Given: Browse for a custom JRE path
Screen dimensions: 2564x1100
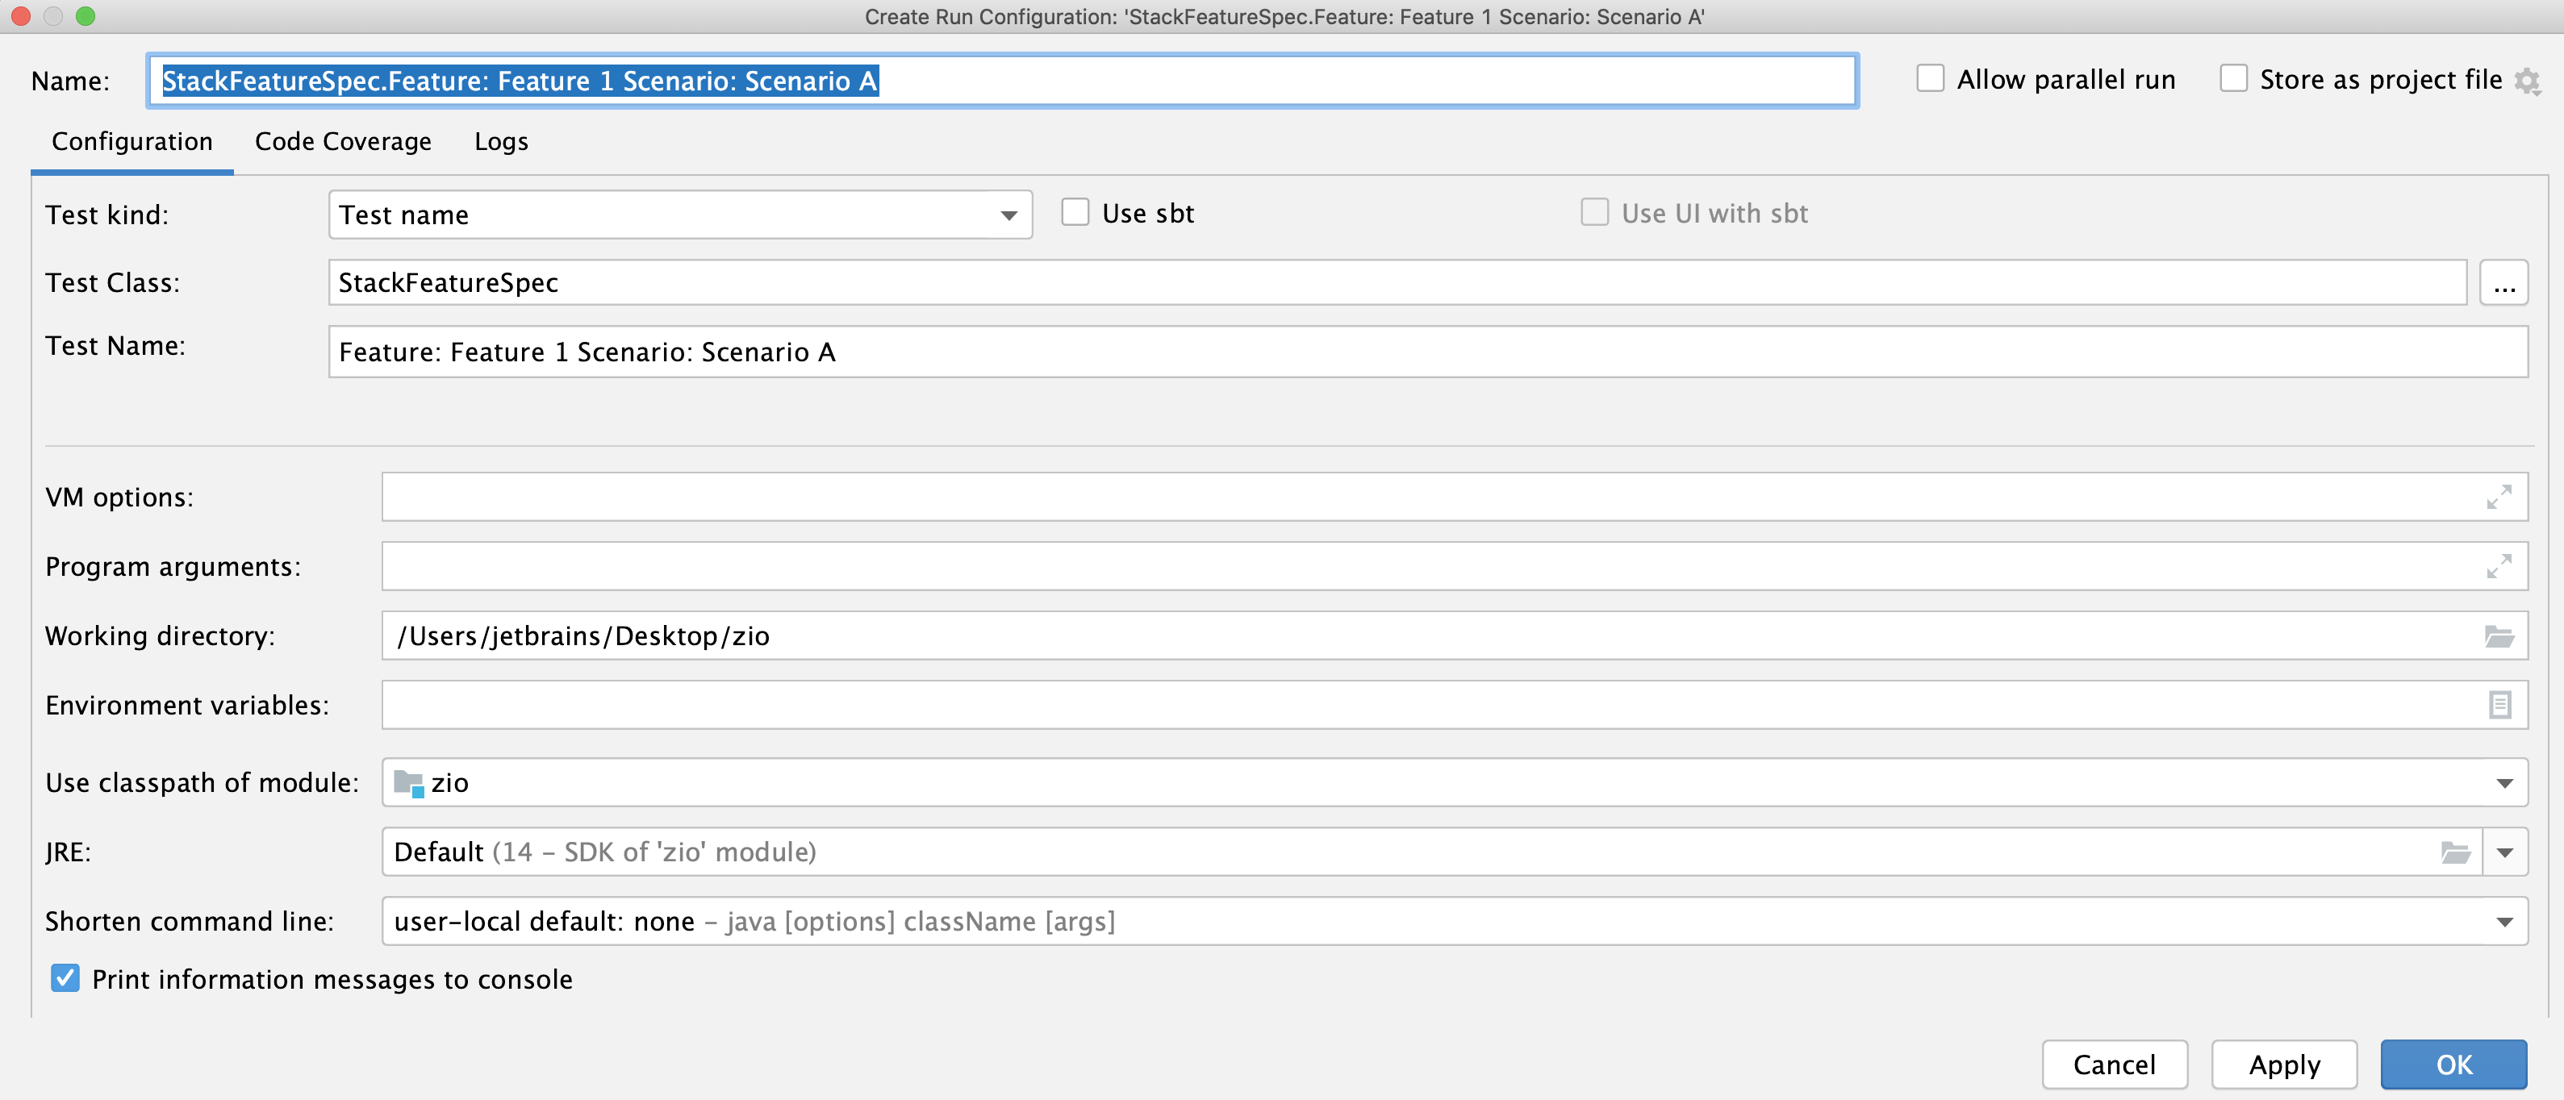Looking at the screenshot, I should [2457, 852].
